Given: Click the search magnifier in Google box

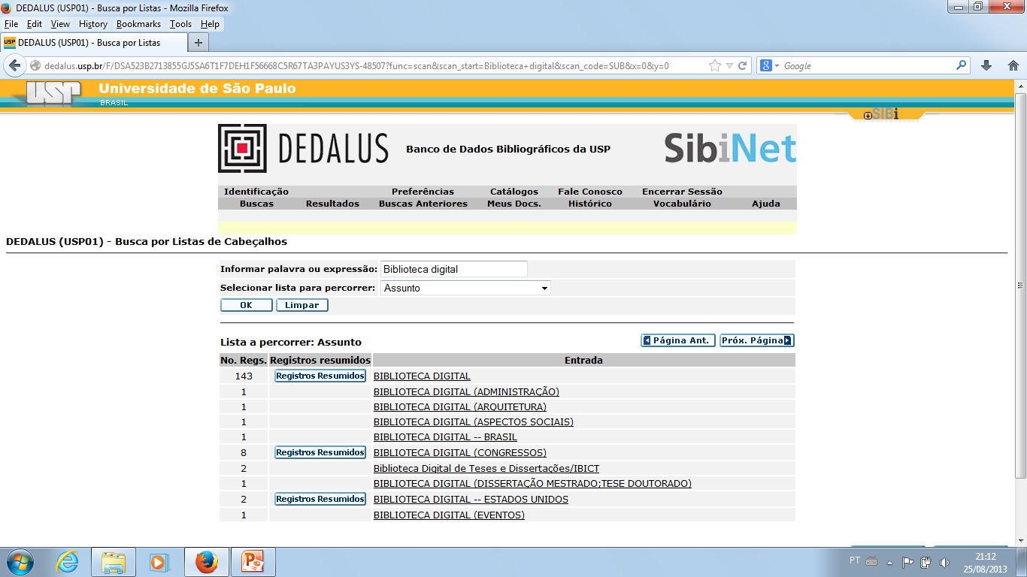Looking at the screenshot, I should click(x=962, y=65).
